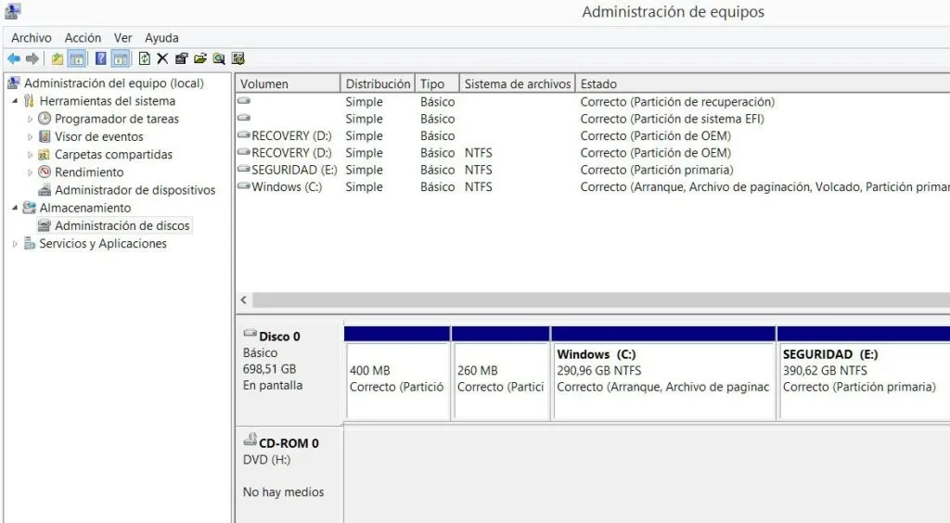950x523 pixels.
Task: Click the gray Forward arrow in toolbar
Action: click(x=32, y=58)
